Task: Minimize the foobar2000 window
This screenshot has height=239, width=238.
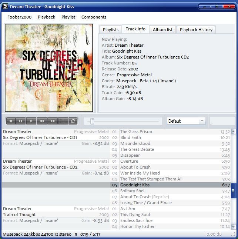Action: 205,7
